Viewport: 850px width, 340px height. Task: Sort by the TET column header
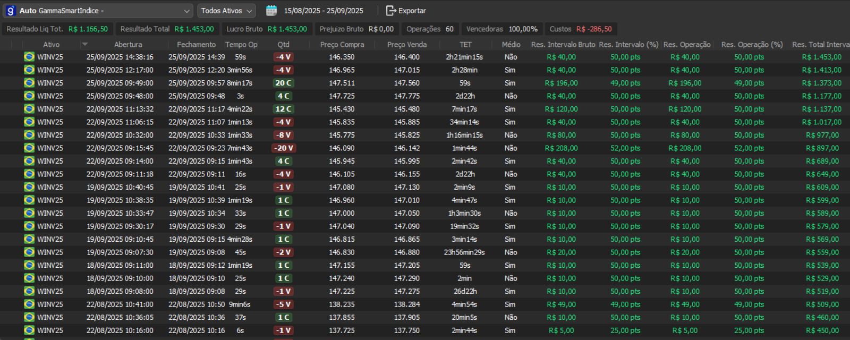click(465, 45)
